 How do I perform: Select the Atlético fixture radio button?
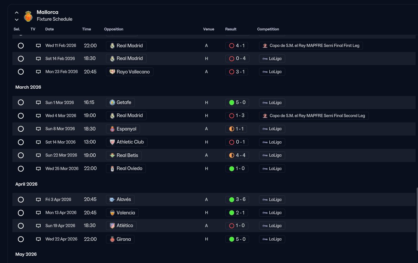[21, 226]
